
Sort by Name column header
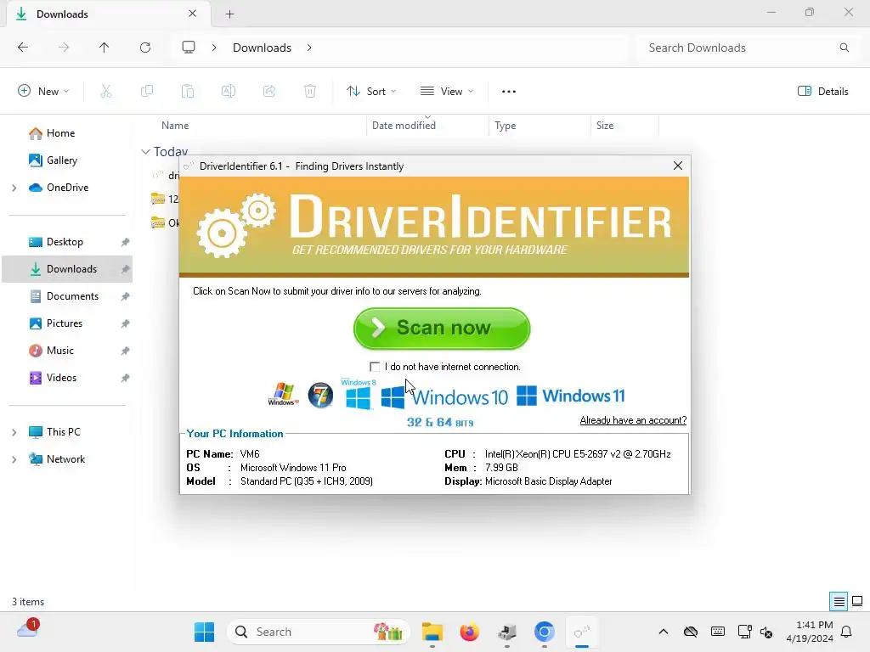[175, 126]
